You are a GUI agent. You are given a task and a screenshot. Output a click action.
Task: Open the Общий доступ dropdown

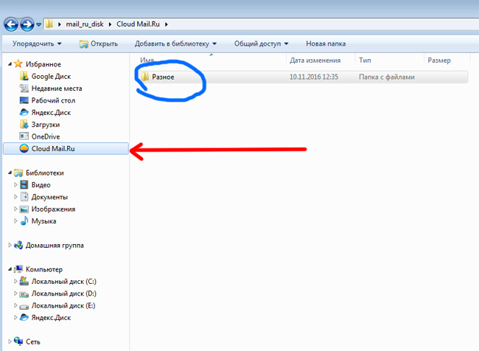click(x=259, y=44)
